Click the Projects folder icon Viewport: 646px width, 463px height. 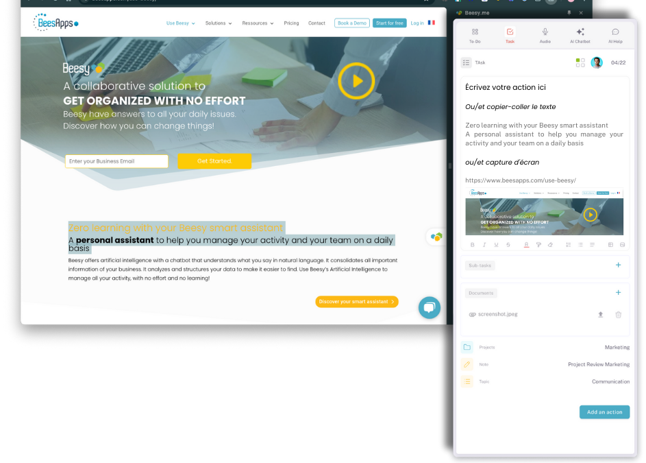467,347
